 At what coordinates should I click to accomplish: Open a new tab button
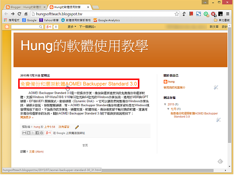click(95, 7)
